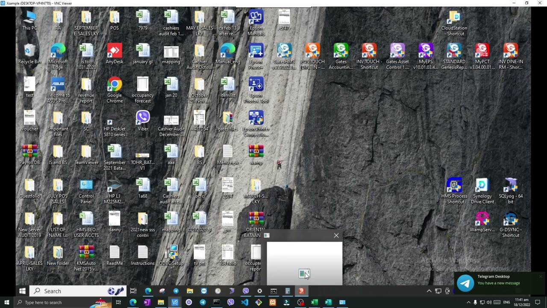The image size is (547, 308).
Task: Launch Gates Asset Control icon
Action: click(397, 56)
